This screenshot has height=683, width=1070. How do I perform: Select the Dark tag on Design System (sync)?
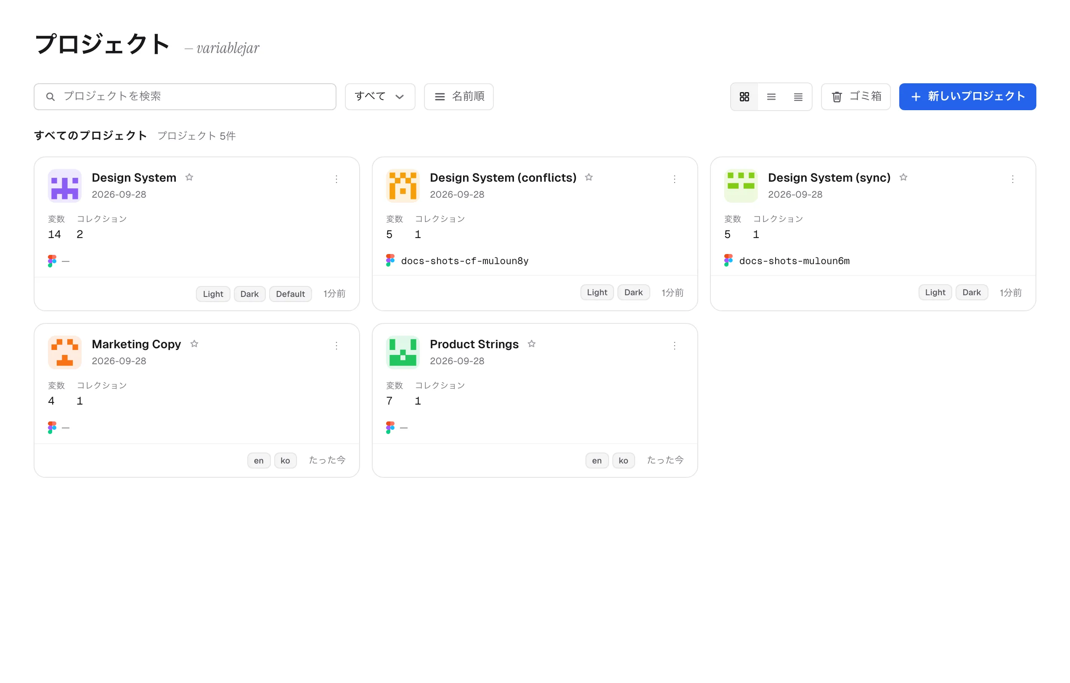point(971,292)
